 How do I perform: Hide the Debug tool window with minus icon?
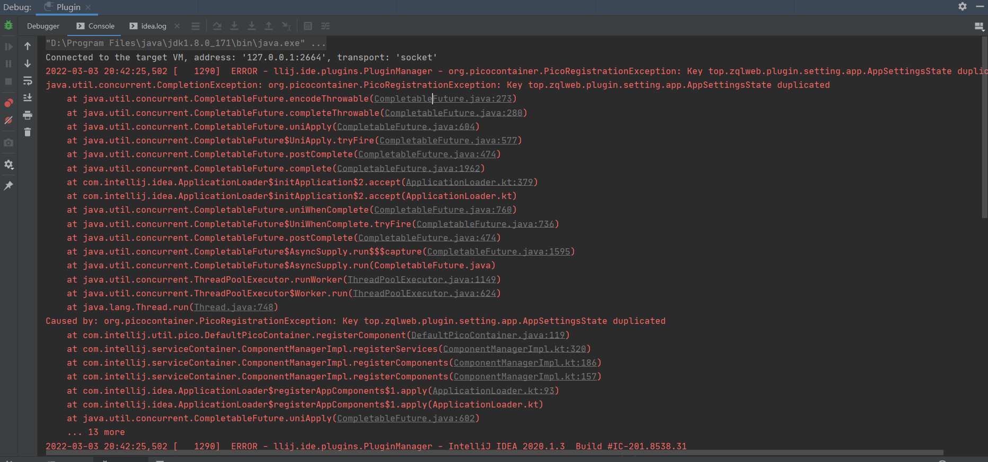[980, 6]
